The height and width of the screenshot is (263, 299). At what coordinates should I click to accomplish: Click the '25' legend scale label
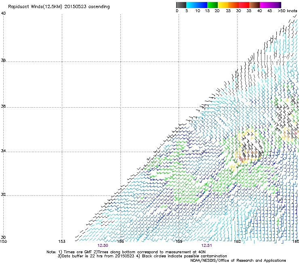[228, 11]
